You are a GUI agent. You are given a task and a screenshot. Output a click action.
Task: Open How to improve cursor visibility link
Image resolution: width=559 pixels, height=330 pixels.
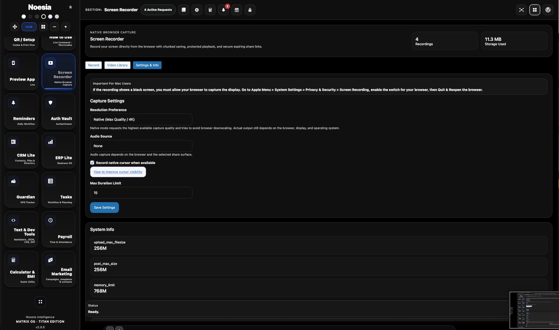118,172
